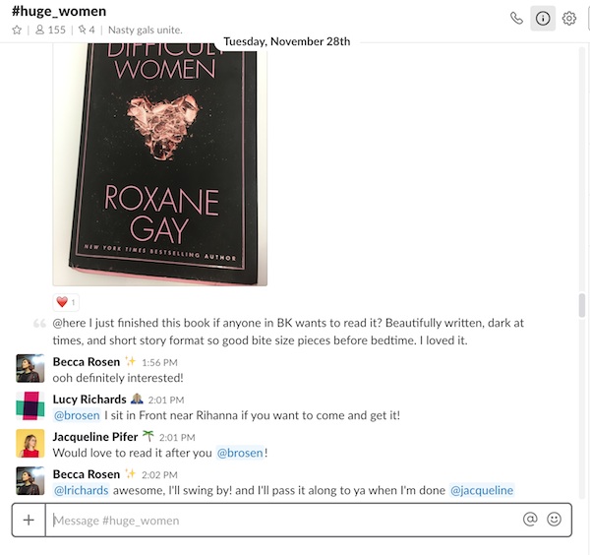This screenshot has height=555, width=590.
Task: Open channel settings gear icon
Action: [569, 18]
